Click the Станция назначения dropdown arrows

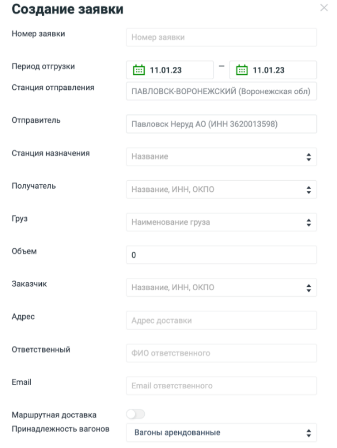click(x=309, y=157)
